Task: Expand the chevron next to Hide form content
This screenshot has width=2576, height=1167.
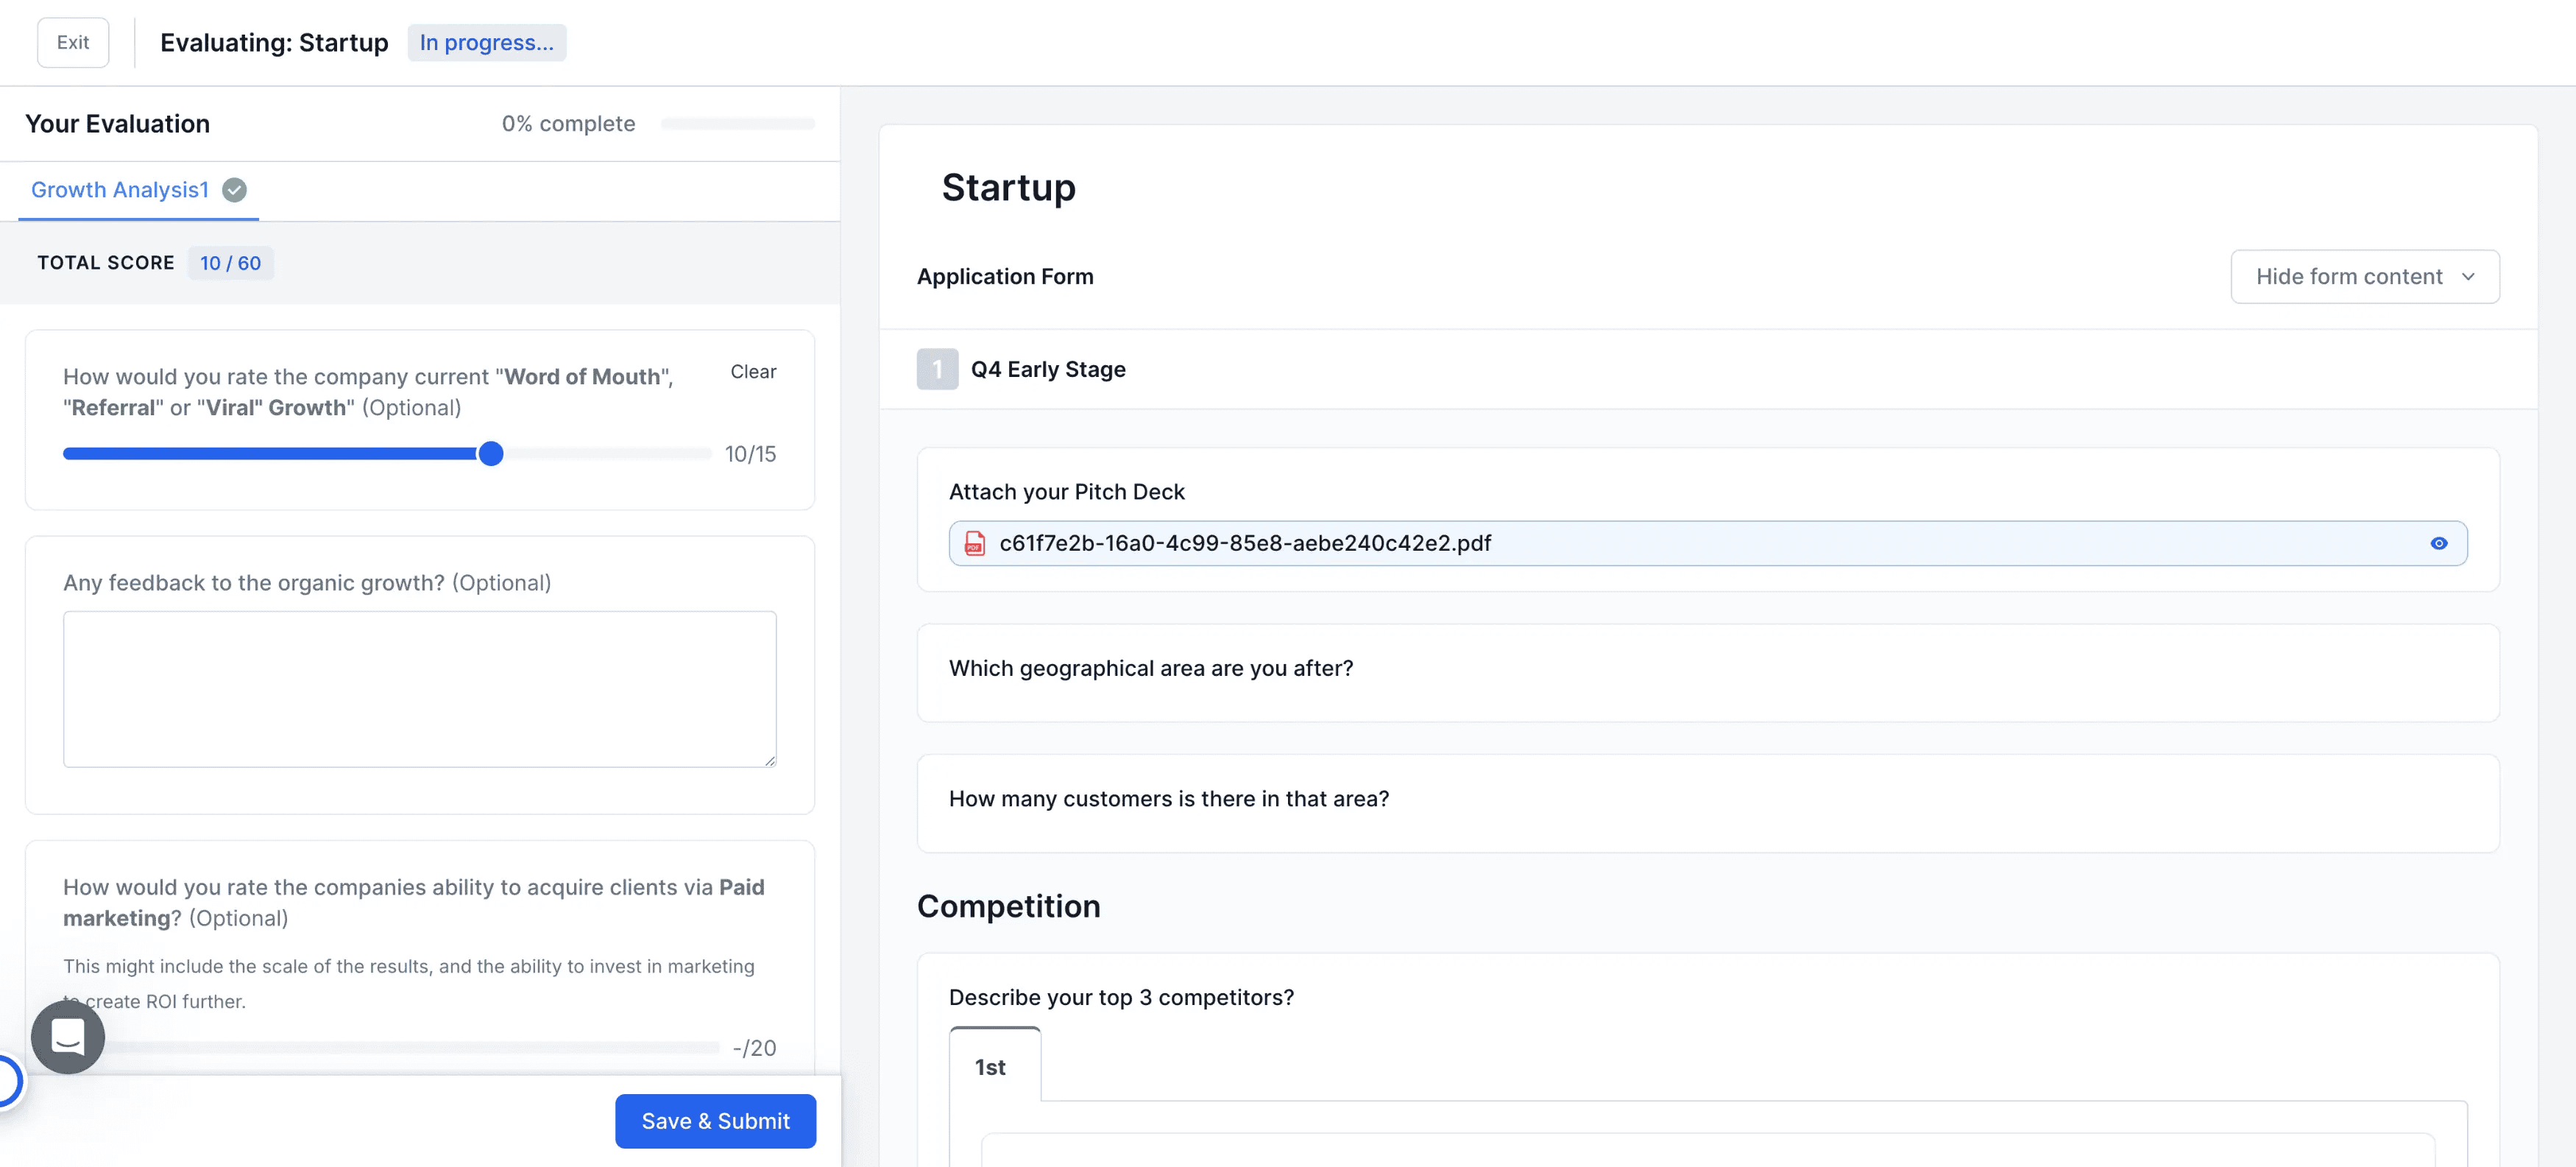Action: [x=2468, y=277]
